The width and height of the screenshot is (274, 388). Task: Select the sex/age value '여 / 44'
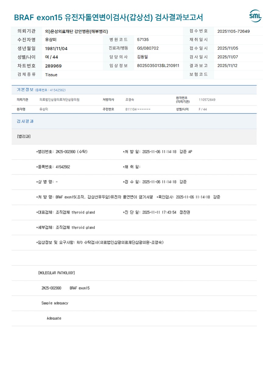(x=51, y=57)
